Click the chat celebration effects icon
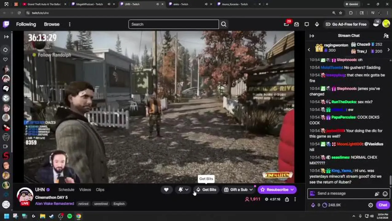Screen dimensions: 392x221 377,194
